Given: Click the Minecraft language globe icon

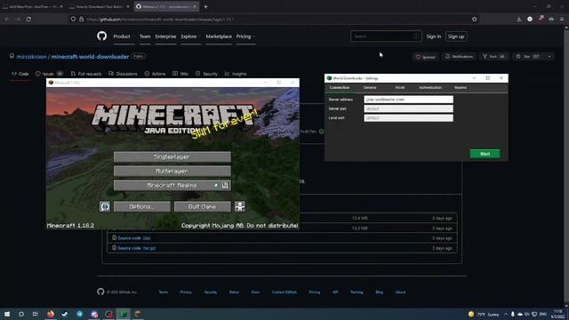Looking at the screenshot, I should [105, 206].
